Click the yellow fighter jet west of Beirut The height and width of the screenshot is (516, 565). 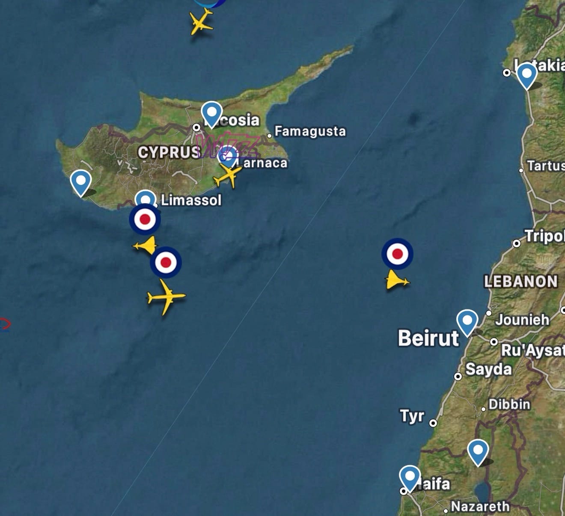click(397, 280)
